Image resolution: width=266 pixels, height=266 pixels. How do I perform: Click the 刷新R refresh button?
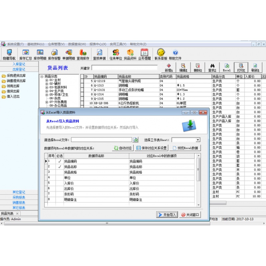tap(255, 67)
